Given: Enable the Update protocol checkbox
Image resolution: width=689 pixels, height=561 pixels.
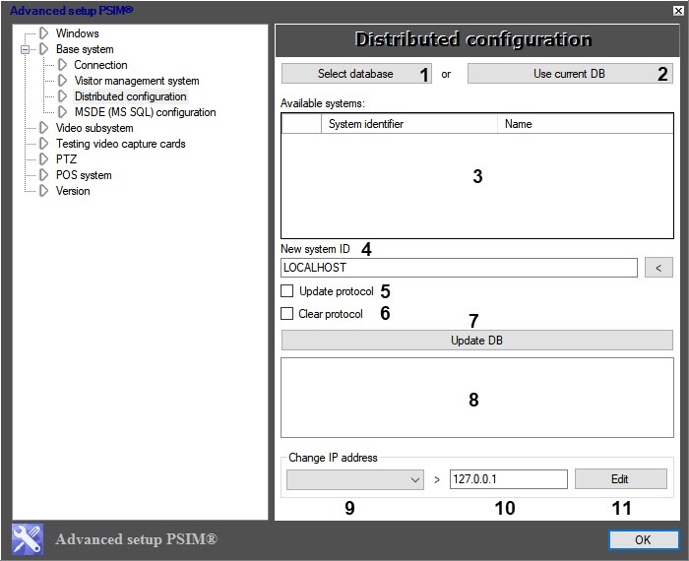Looking at the screenshot, I should click(x=287, y=290).
